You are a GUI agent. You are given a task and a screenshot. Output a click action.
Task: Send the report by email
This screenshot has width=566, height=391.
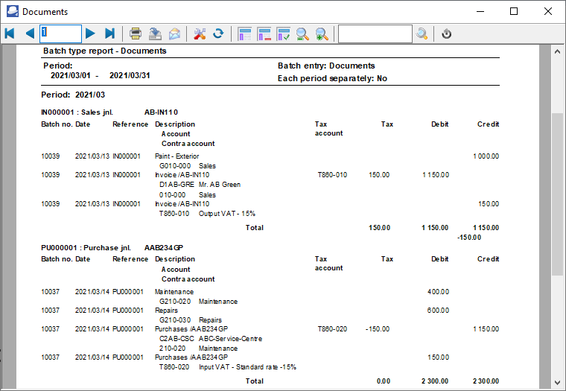pyautogui.click(x=174, y=34)
